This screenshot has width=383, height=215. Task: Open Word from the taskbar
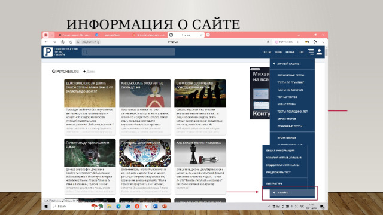tap(156, 207)
